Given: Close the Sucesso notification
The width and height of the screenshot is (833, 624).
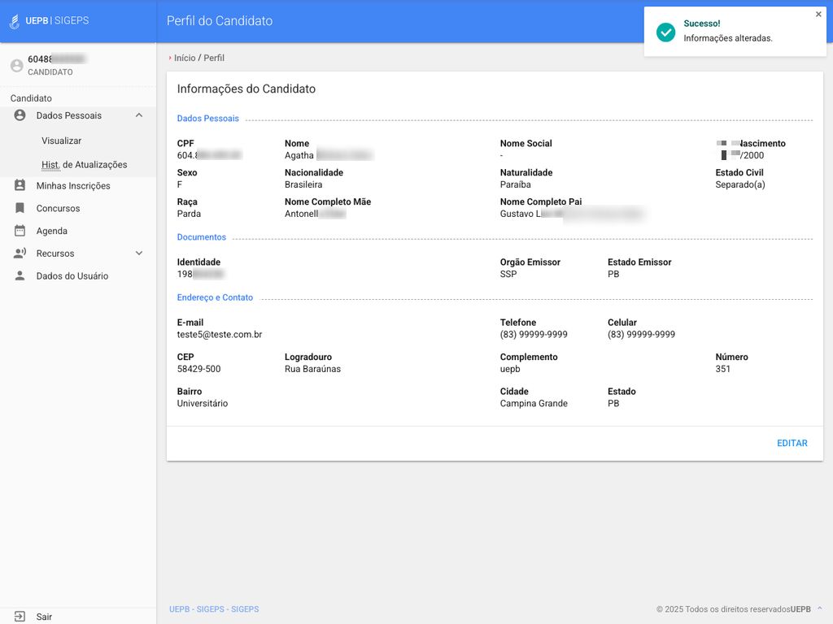Looking at the screenshot, I should coord(818,15).
